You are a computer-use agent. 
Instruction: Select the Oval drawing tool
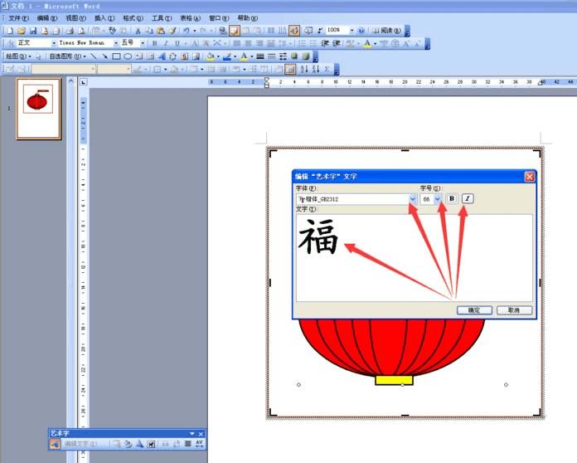tap(128, 56)
